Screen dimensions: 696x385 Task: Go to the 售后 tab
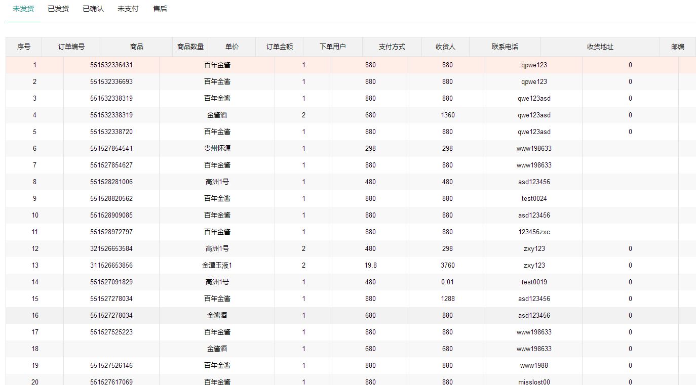pos(160,9)
